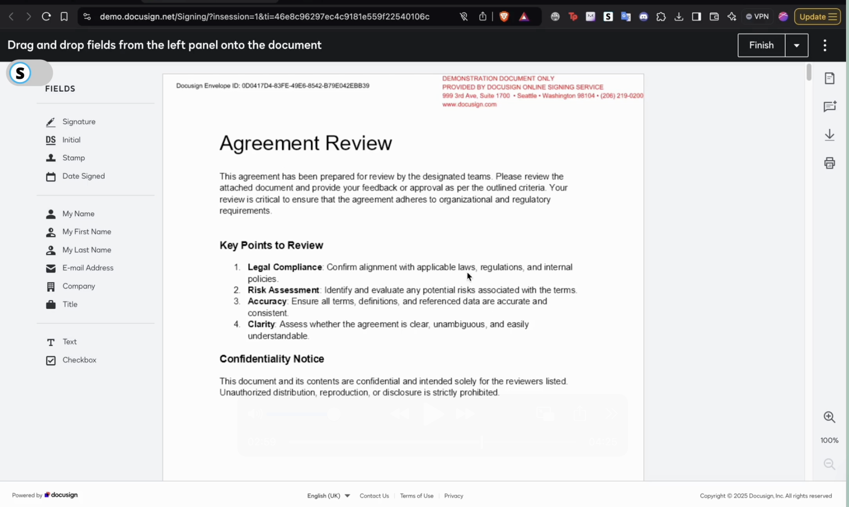Screen dimensions: 849x507
Task: Select the Text field item
Action: click(69, 342)
